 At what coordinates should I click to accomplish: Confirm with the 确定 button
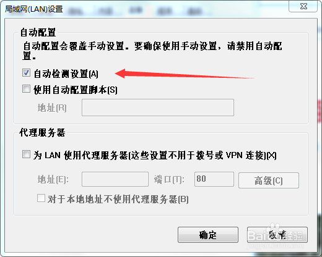tap(208, 235)
